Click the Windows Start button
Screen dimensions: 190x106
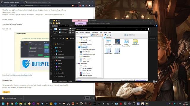click(x=3, y=104)
